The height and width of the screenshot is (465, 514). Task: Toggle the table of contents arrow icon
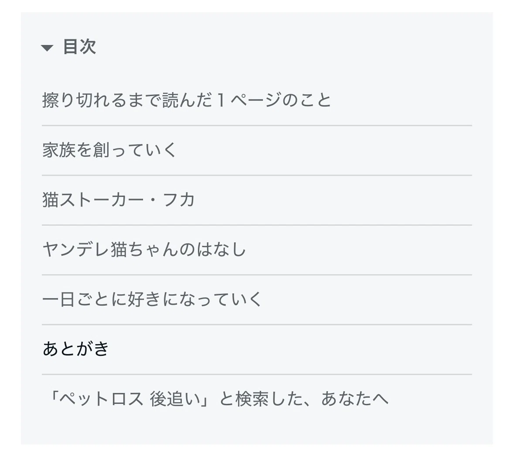pyautogui.click(x=47, y=48)
